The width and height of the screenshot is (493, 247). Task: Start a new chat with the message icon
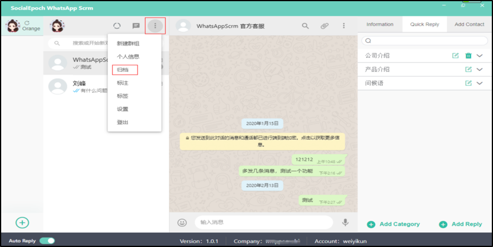point(136,25)
